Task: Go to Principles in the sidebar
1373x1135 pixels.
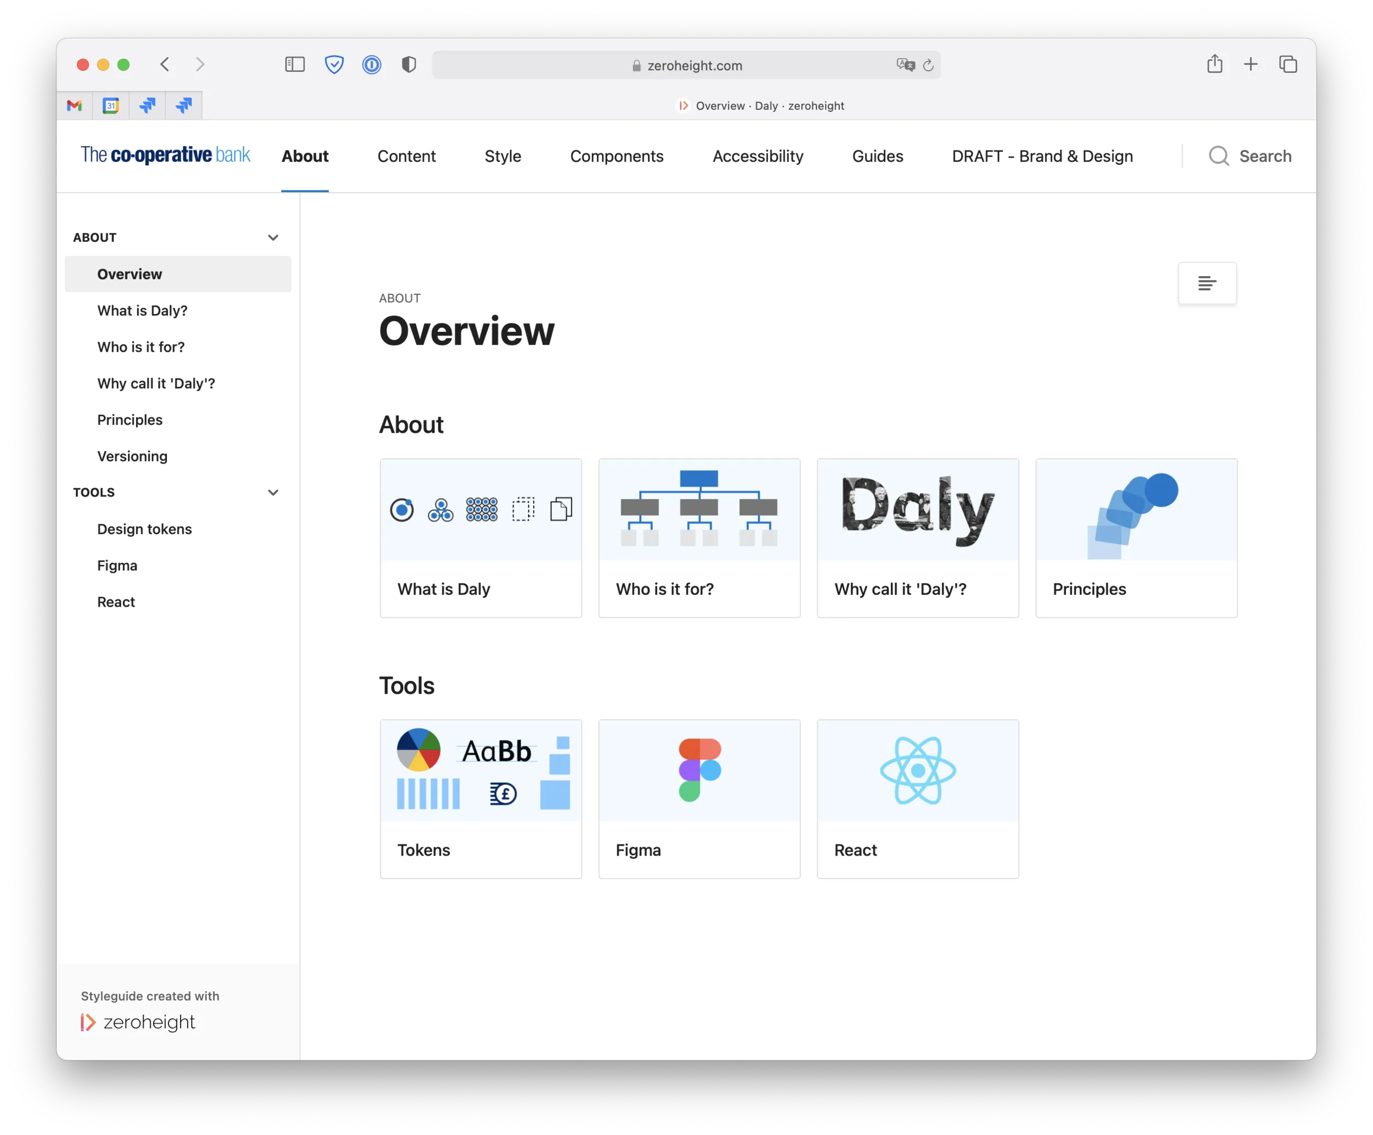Action: [130, 420]
